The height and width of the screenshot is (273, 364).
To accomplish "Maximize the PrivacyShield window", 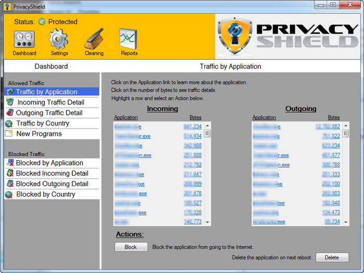I will [333, 5].
